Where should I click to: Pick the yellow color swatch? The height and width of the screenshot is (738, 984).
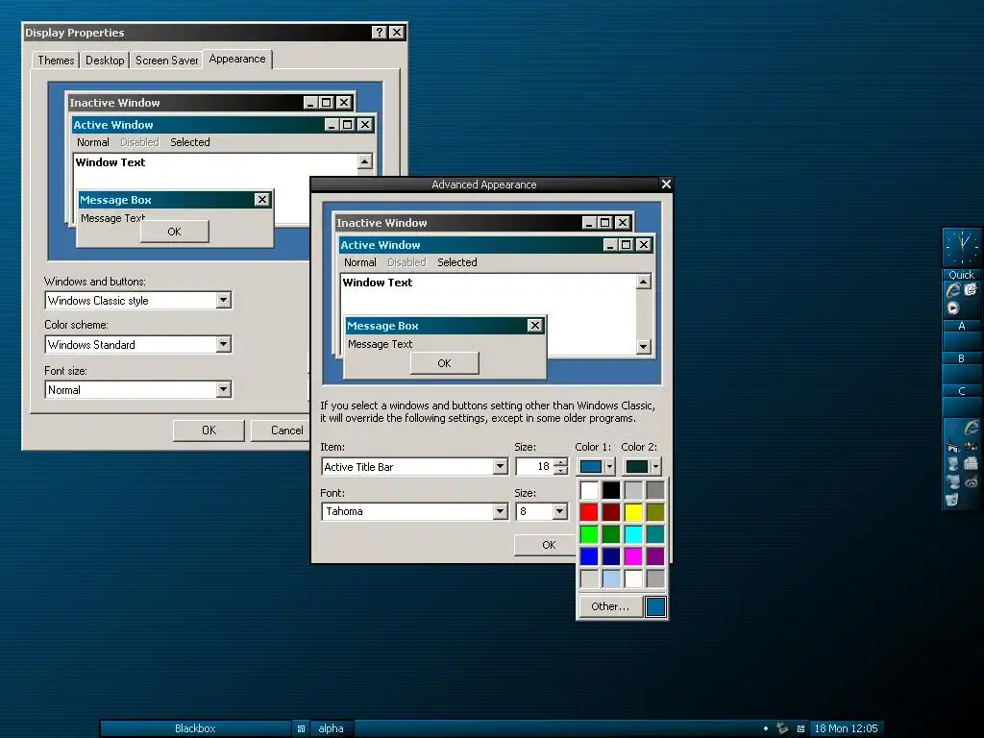pos(633,512)
